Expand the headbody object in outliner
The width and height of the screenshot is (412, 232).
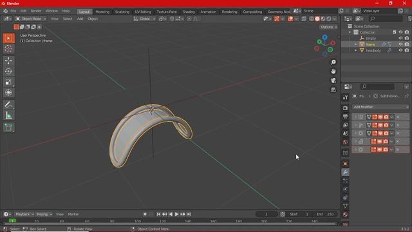coord(356,50)
